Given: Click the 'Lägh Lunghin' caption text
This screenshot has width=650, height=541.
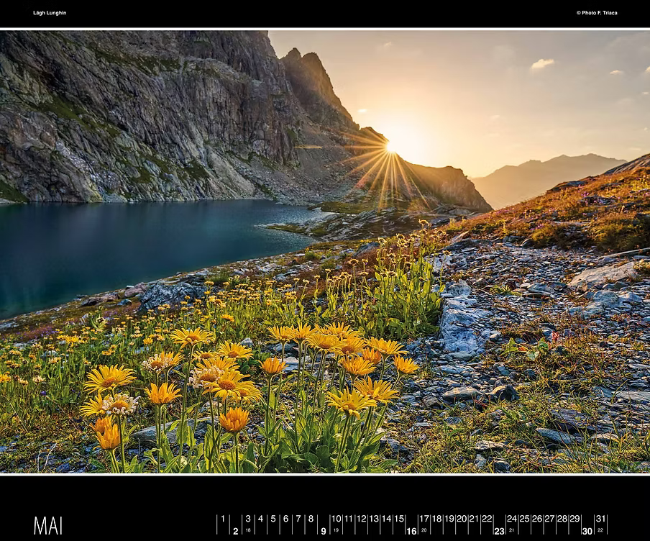Looking at the screenshot, I should tap(50, 13).
